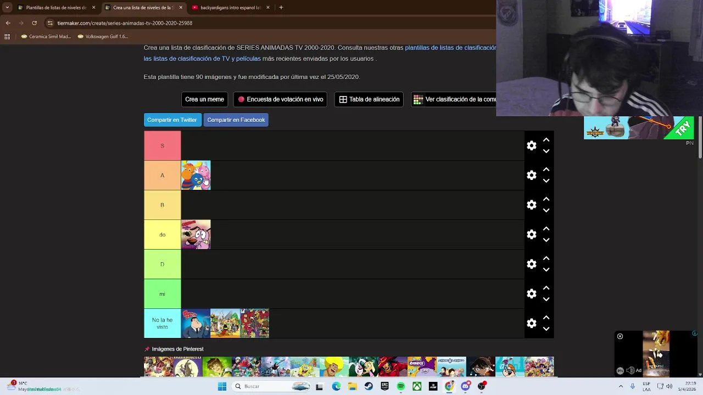Click the 'Crea un meme' button
Image resolution: width=703 pixels, height=395 pixels.
tap(204, 99)
